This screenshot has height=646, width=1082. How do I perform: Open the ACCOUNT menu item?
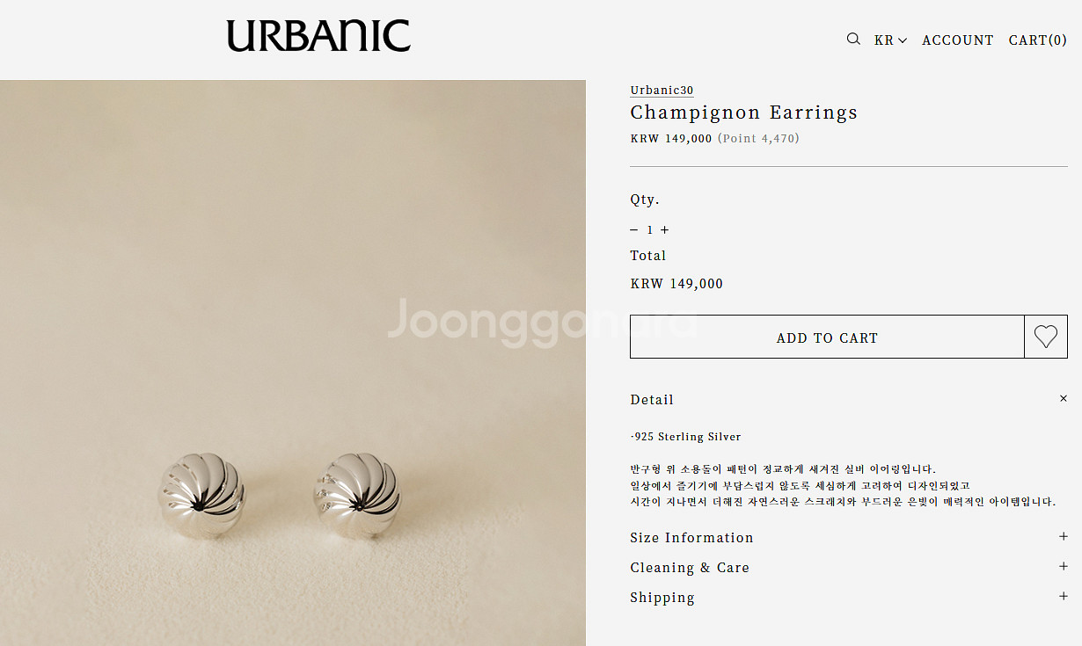[x=958, y=40]
